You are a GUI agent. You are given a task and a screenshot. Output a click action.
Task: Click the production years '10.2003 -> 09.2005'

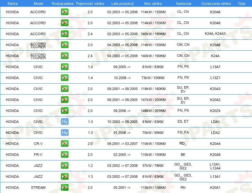click(122, 122)
